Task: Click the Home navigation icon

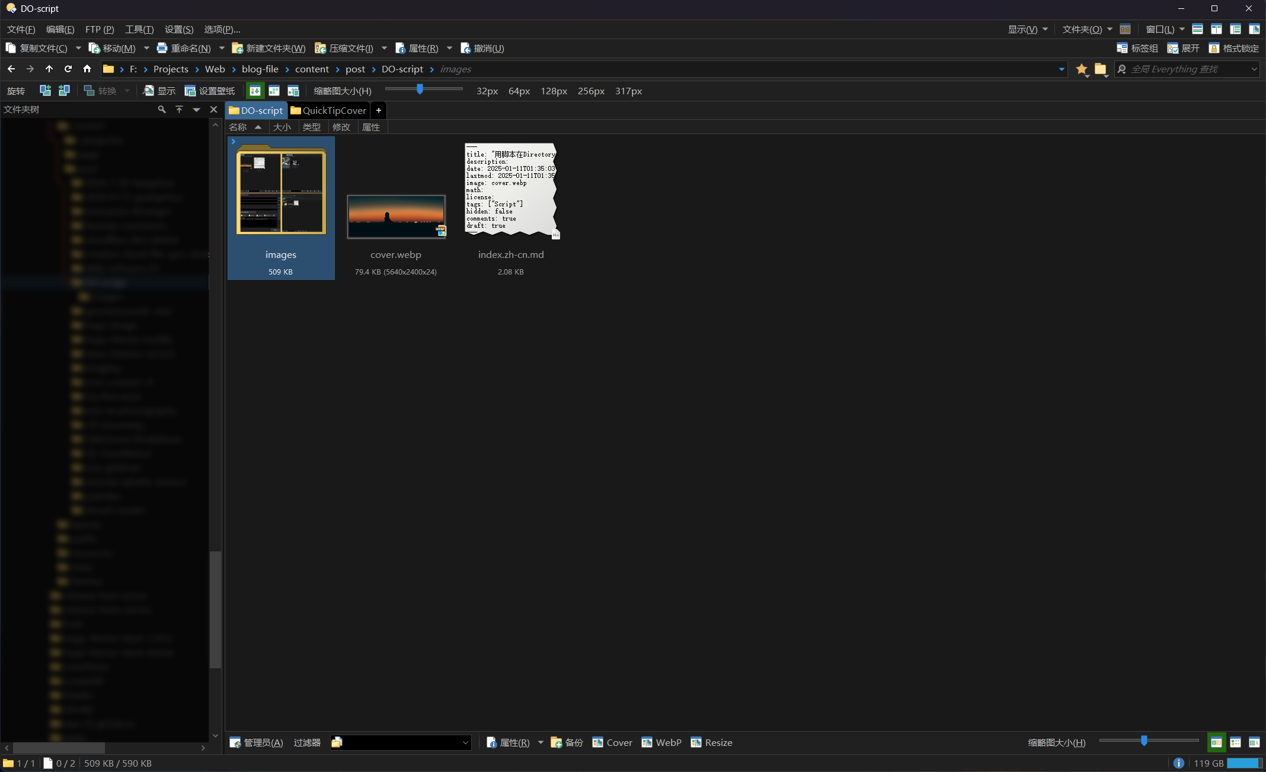Action: pyautogui.click(x=87, y=69)
